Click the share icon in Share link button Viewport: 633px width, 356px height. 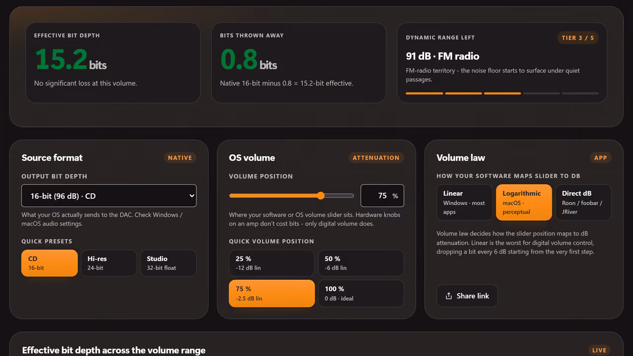pos(449,296)
